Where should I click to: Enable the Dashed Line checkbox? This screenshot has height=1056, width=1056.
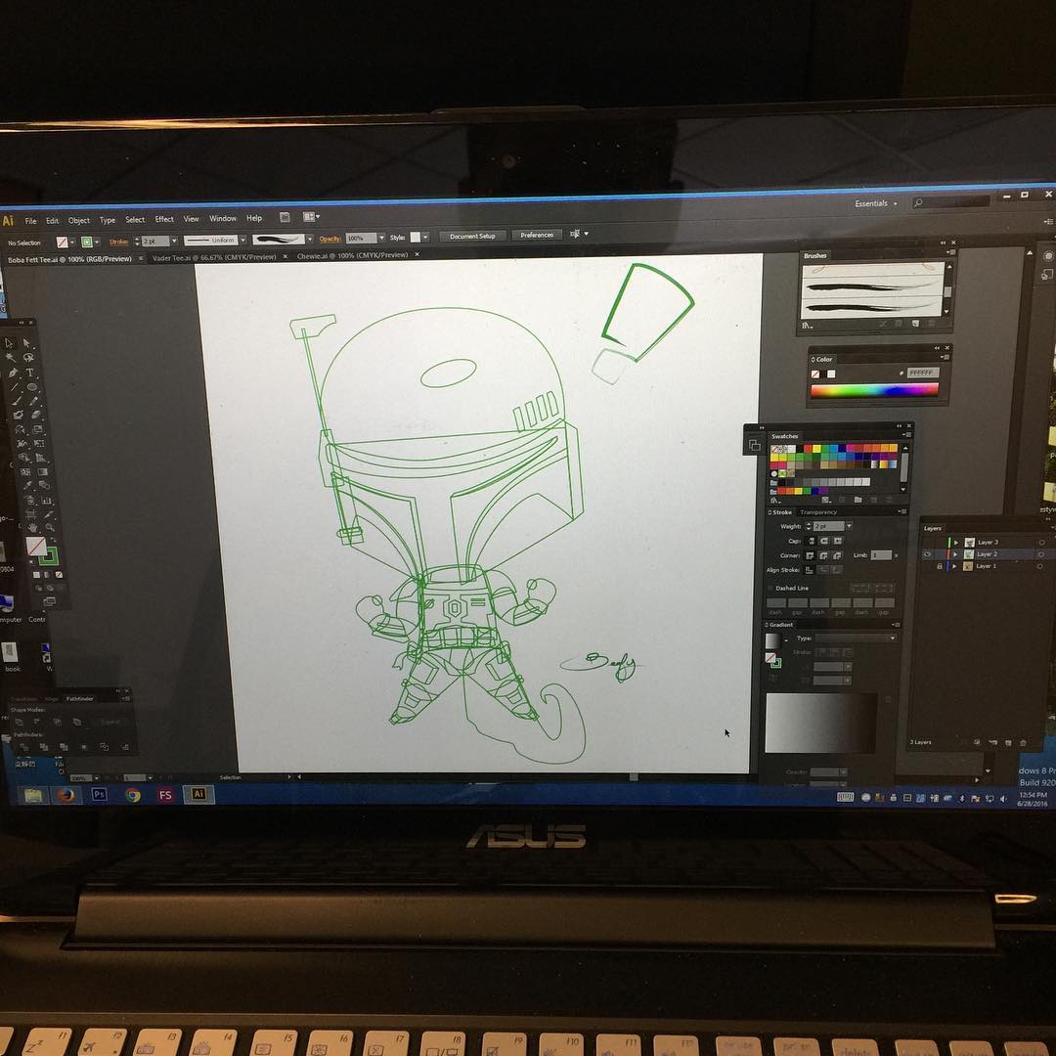click(770, 589)
